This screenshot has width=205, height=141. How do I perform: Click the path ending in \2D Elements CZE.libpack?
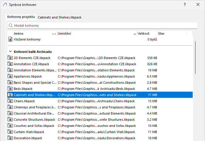pos(96,58)
